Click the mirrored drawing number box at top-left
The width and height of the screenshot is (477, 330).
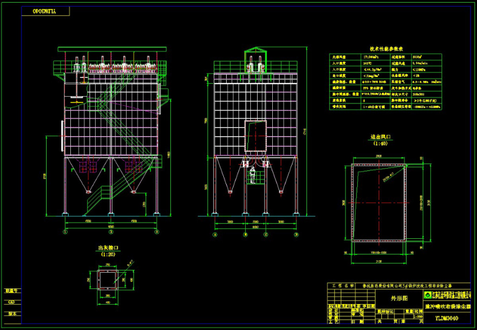(x=45, y=11)
